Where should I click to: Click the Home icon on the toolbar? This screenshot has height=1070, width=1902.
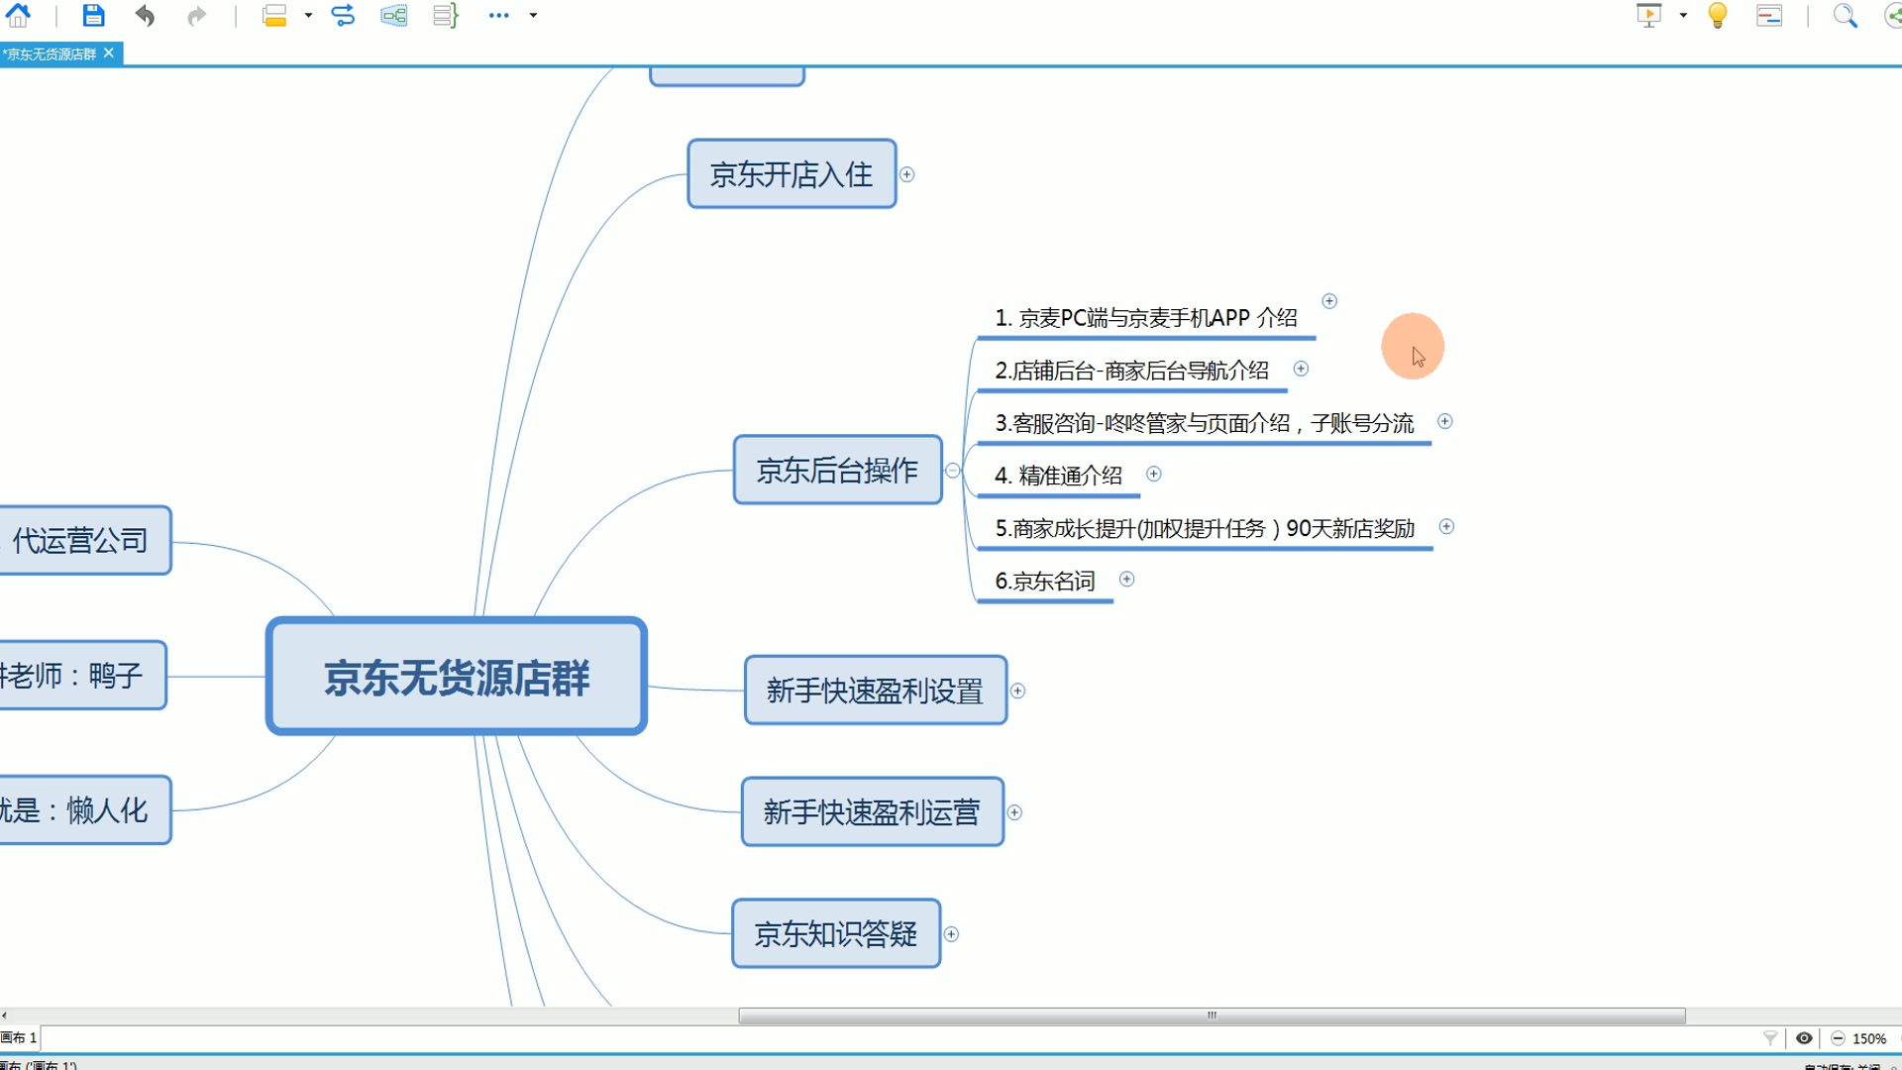(18, 15)
